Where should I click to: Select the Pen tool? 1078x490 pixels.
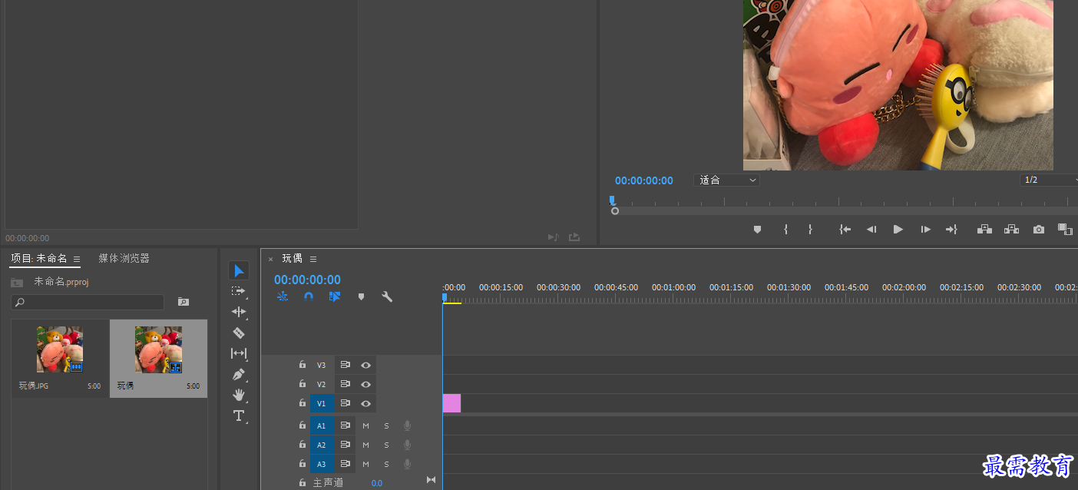239,374
